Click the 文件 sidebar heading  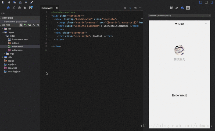tap(3, 13)
